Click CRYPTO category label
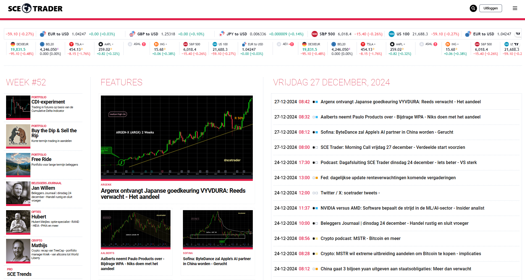The height and width of the screenshot is (280, 525). coord(37,241)
